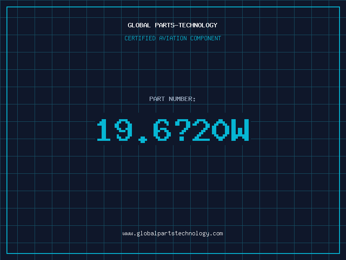Select the CERTIFIED AVIATION COMPONENT subtitle
346x260 pixels.
point(173,38)
